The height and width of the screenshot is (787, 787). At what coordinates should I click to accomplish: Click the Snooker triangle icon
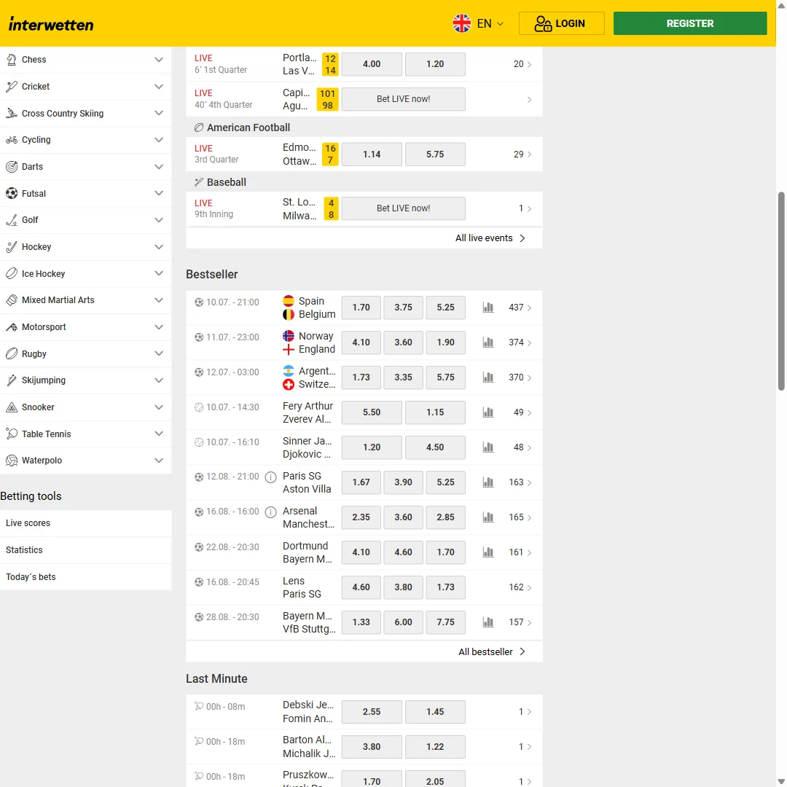pyautogui.click(x=12, y=407)
